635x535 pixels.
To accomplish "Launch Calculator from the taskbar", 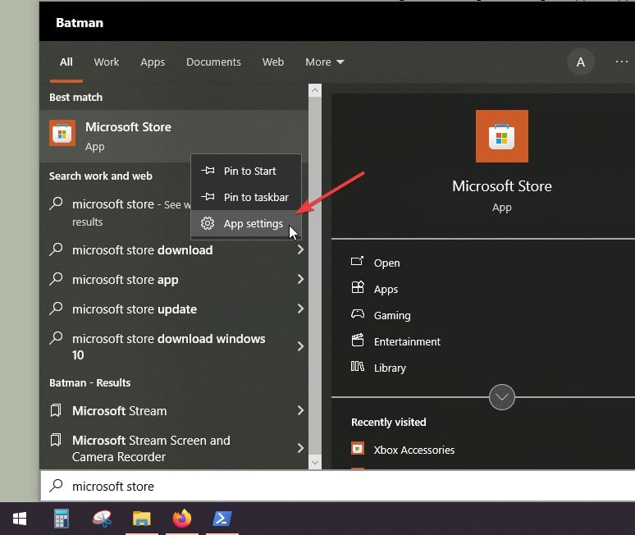I will coord(62,519).
